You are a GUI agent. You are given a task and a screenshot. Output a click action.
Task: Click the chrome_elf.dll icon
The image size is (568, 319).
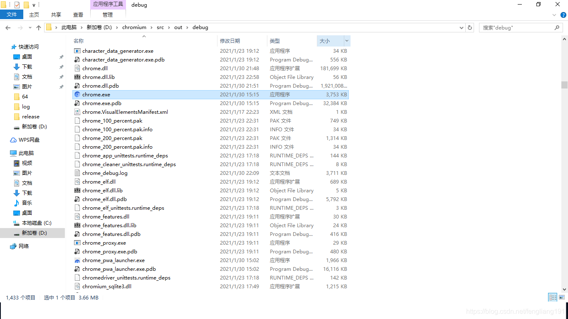point(77,182)
